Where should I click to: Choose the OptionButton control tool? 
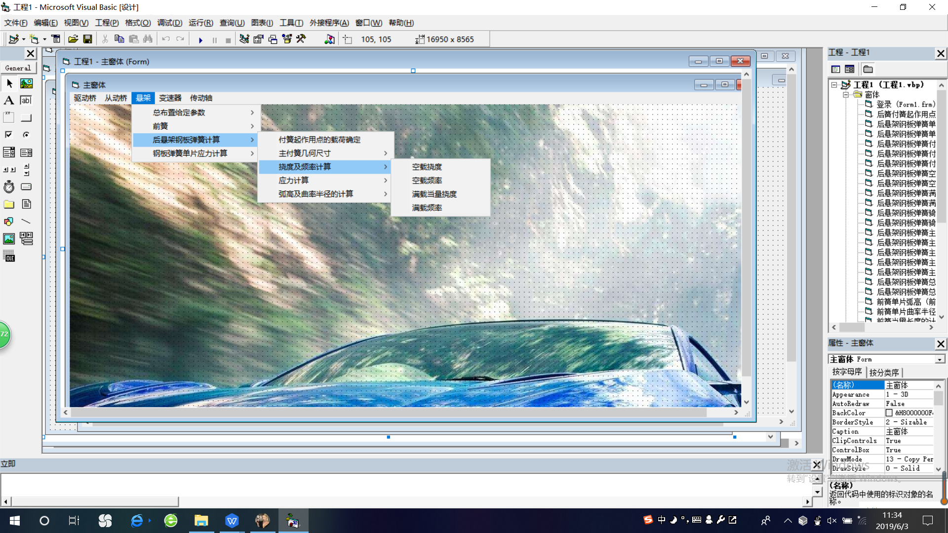(x=26, y=135)
